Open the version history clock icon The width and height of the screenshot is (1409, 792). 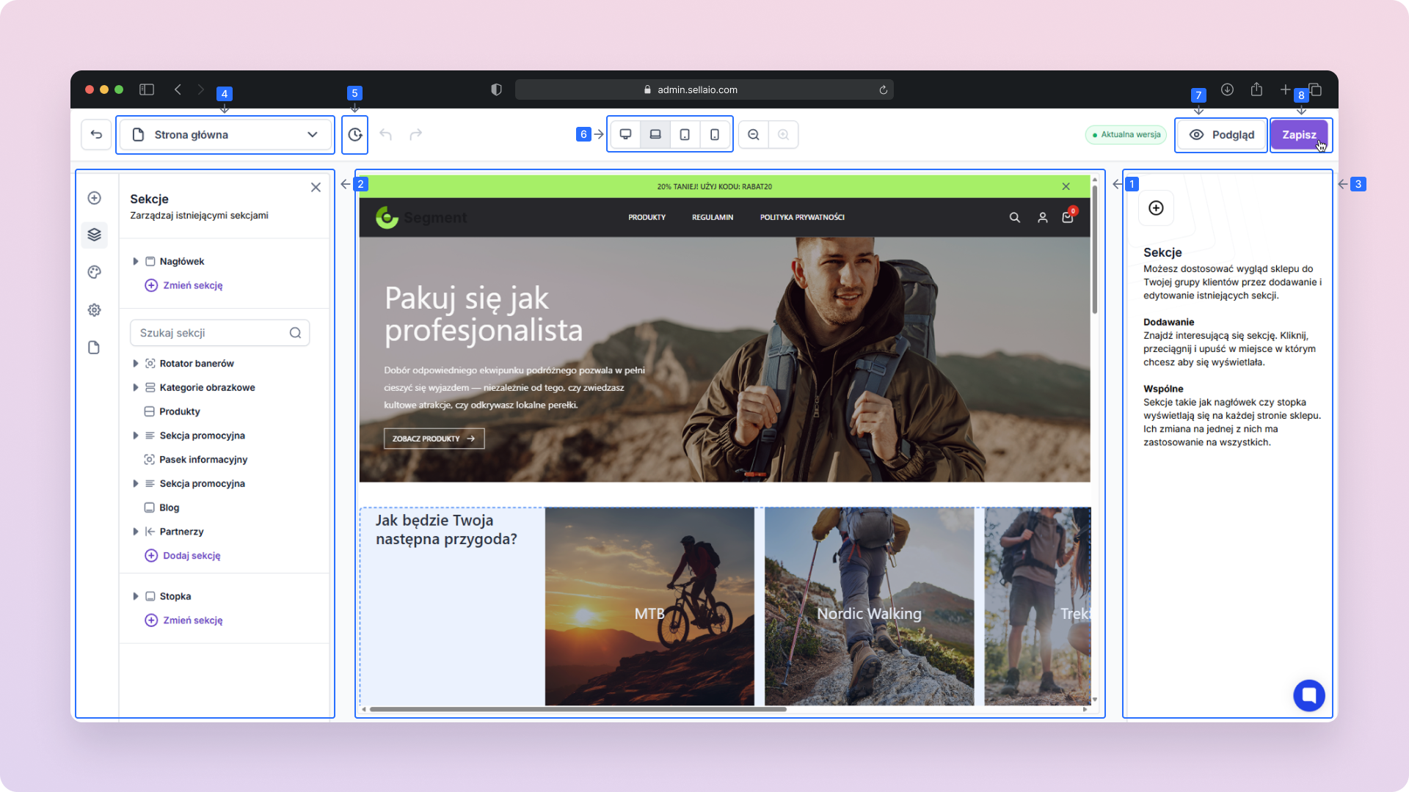pyautogui.click(x=355, y=135)
